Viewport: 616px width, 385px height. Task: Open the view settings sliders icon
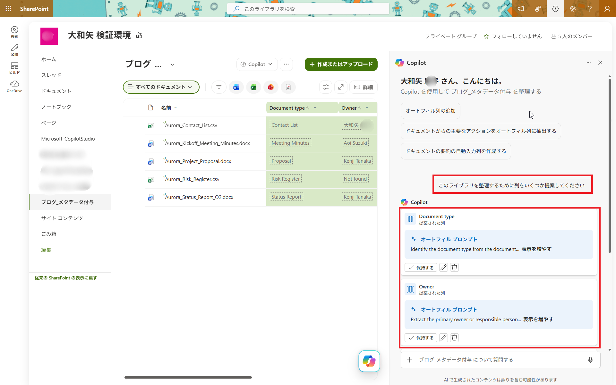click(x=326, y=87)
